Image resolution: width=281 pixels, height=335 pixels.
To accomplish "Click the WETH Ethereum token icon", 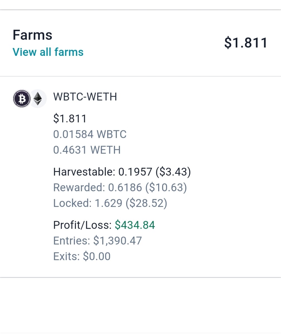I will pyautogui.click(x=38, y=99).
